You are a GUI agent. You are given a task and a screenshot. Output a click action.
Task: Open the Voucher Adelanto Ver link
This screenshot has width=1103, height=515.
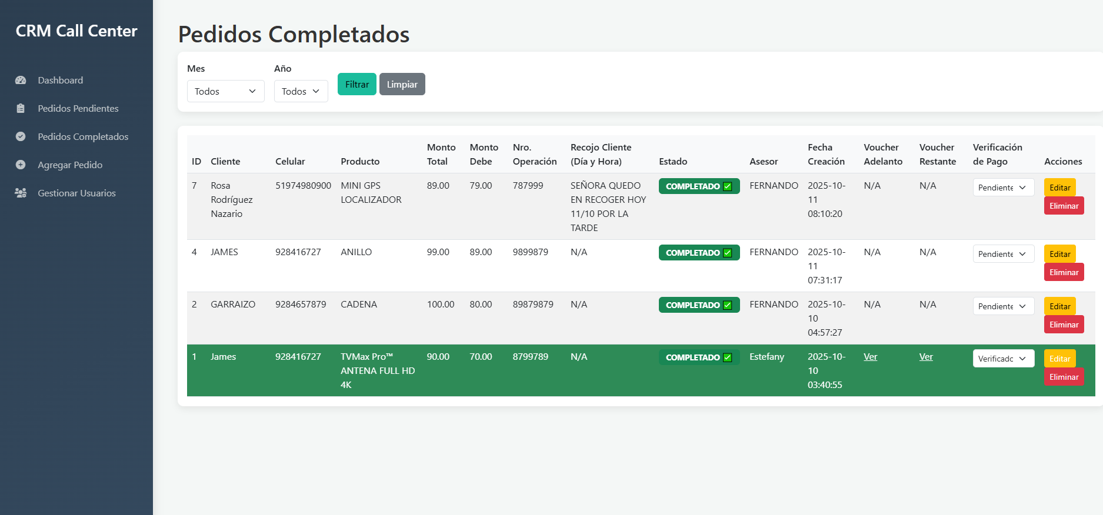pos(870,357)
